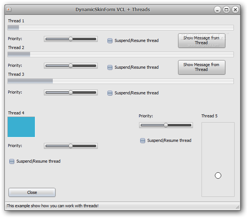Click the Thread 3 progress bar
This screenshot has height=218, width=248.
(x=121, y=81)
